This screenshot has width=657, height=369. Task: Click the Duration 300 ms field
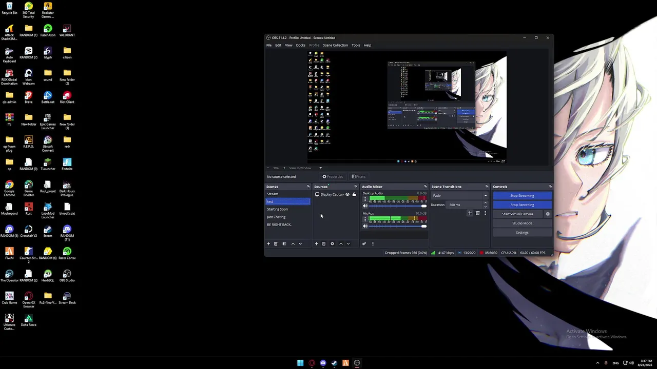point(465,204)
